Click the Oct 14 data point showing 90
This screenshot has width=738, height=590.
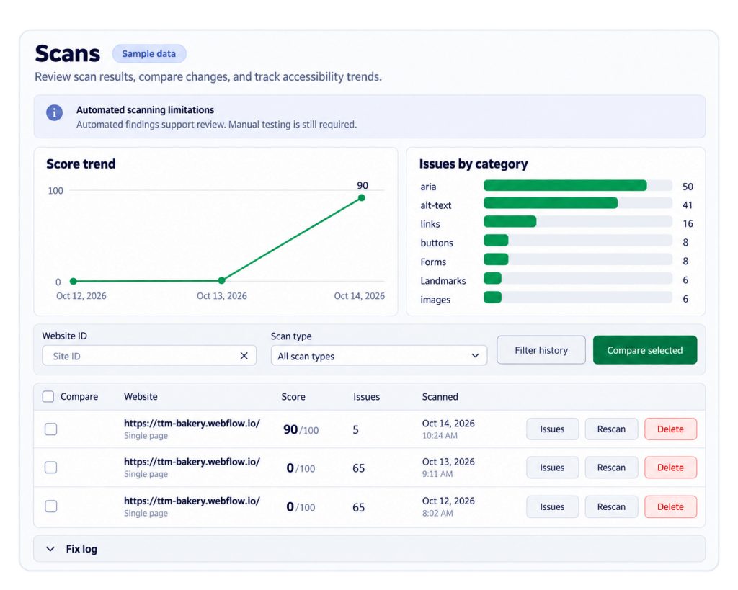[x=362, y=197]
